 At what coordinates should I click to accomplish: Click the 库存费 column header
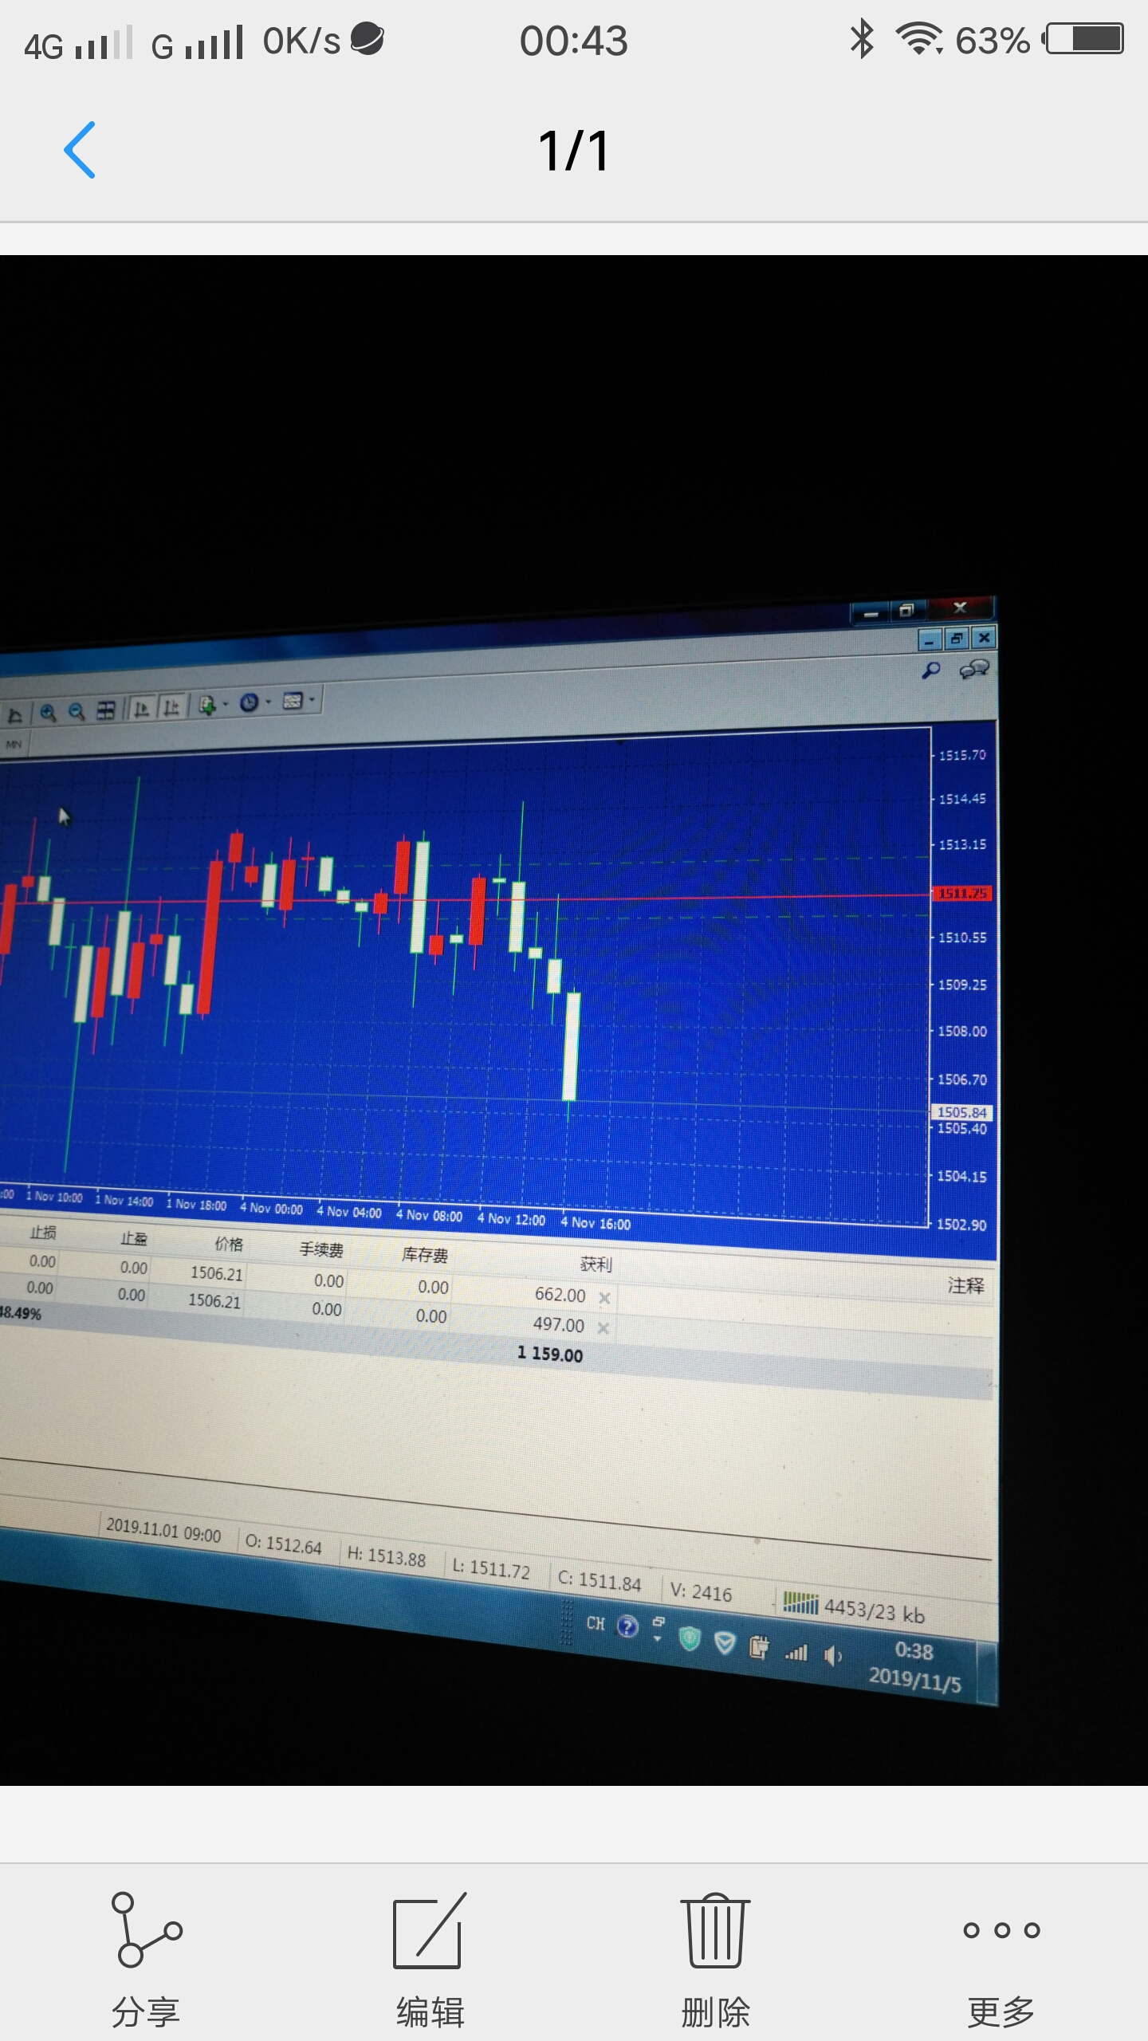point(425,1255)
